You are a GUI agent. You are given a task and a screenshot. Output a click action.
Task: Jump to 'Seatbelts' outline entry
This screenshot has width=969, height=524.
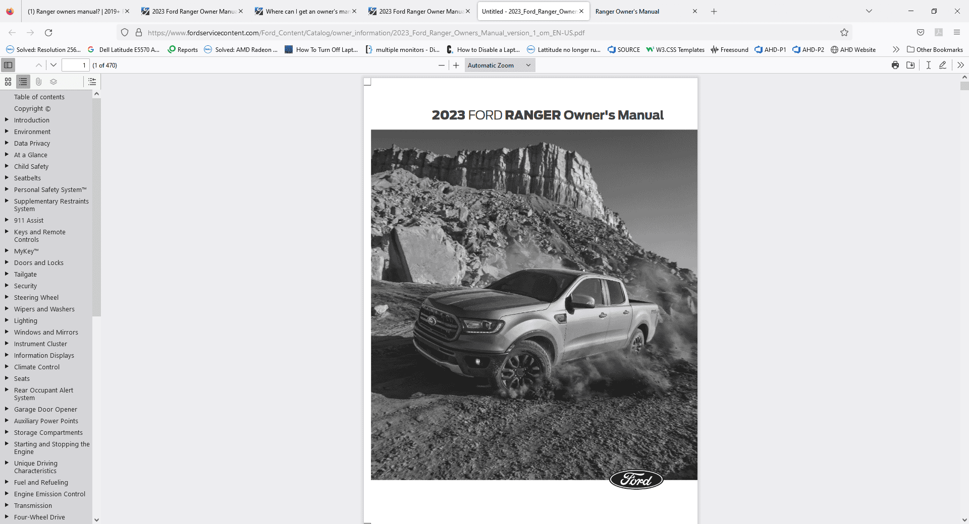[x=27, y=178]
